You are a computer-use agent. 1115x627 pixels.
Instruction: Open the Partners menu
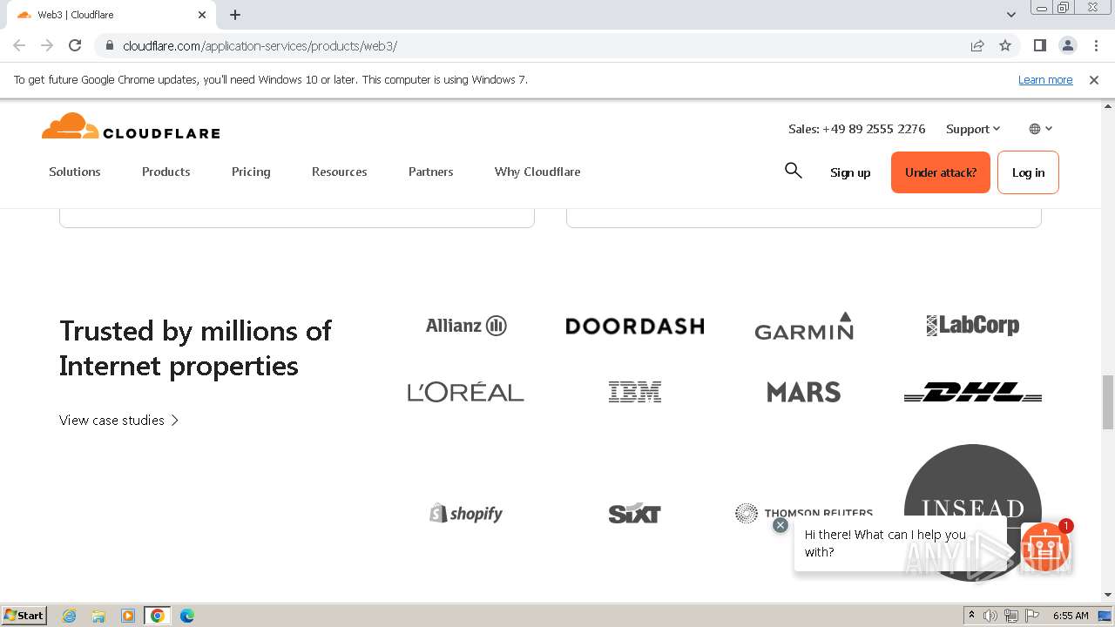click(x=430, y=172)
